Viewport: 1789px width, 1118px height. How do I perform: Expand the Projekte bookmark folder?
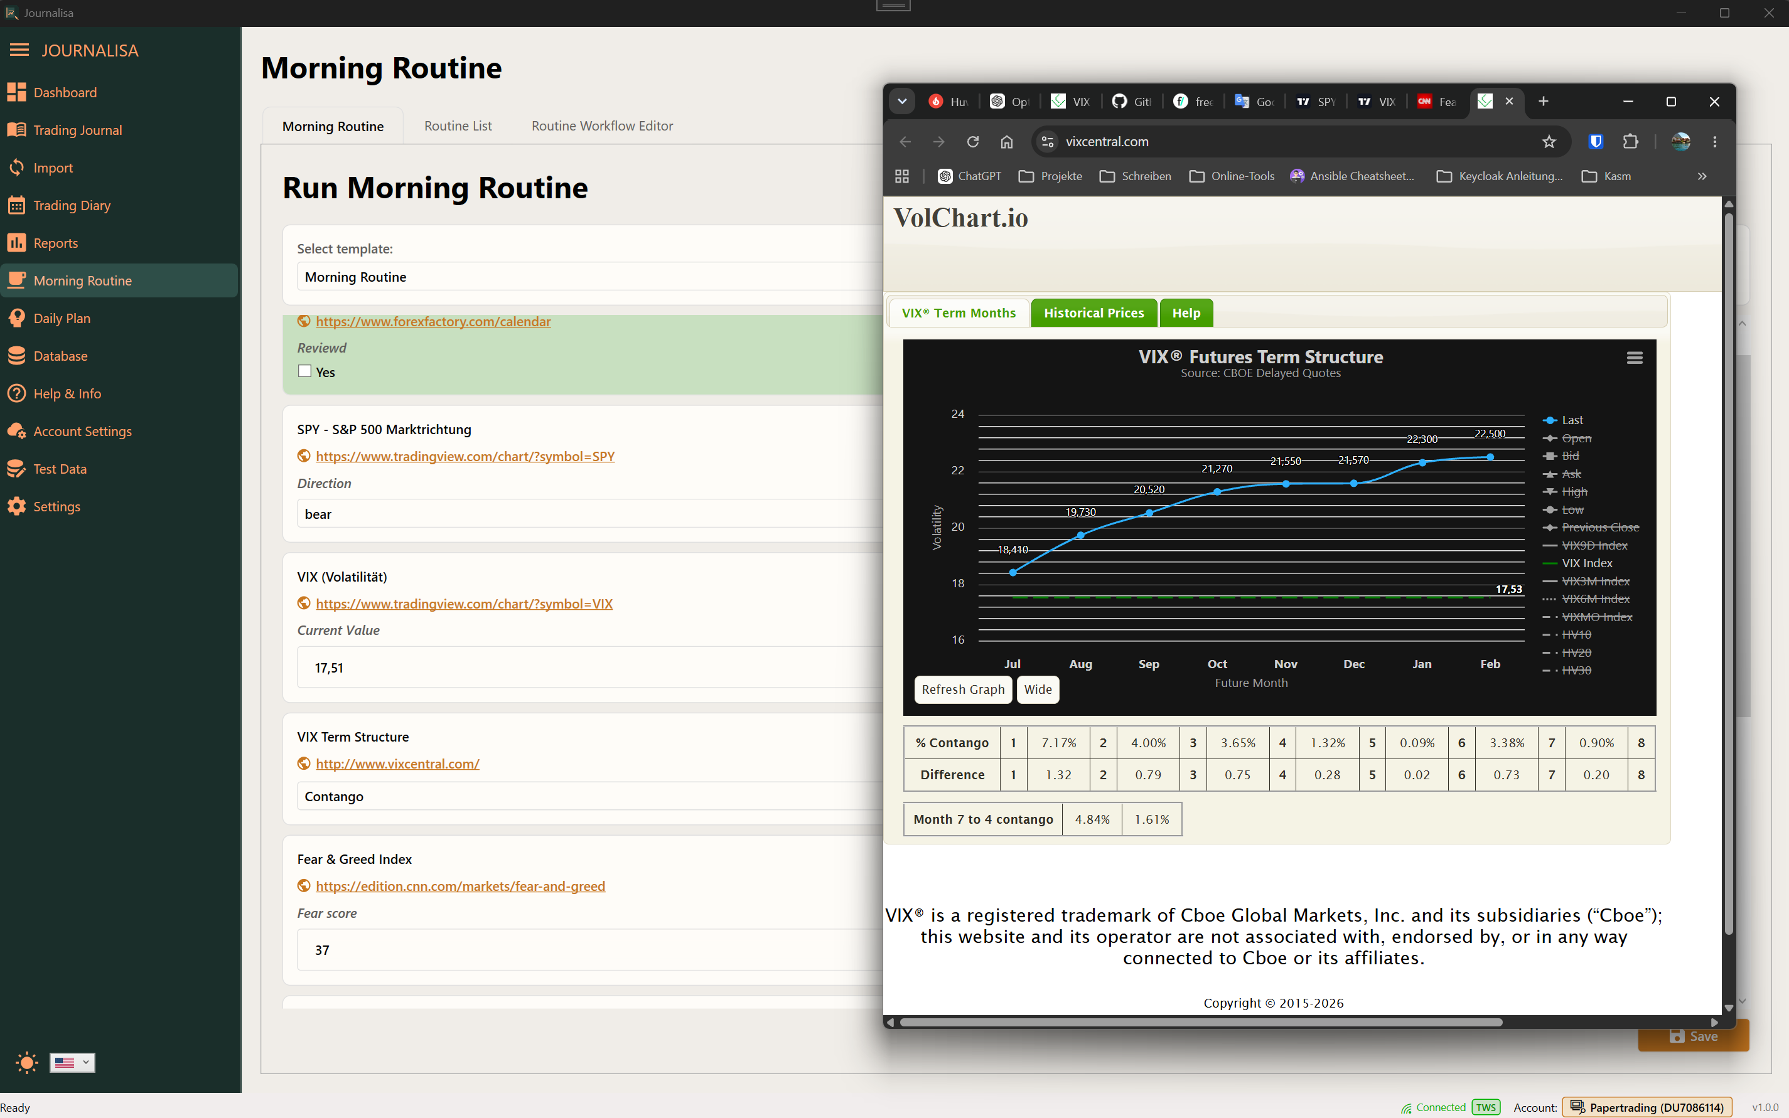pyautogui.click(x=1051, y=176)
